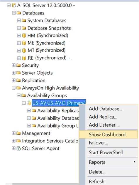Screen dimensions: 139x185
Task: Select the ME (Synchronized) database label
Action: pos(46,43)
